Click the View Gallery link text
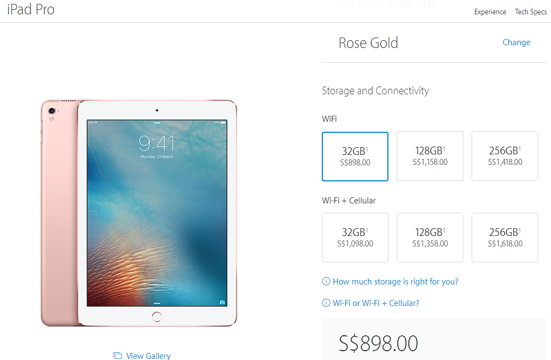 tap(148, 356)
